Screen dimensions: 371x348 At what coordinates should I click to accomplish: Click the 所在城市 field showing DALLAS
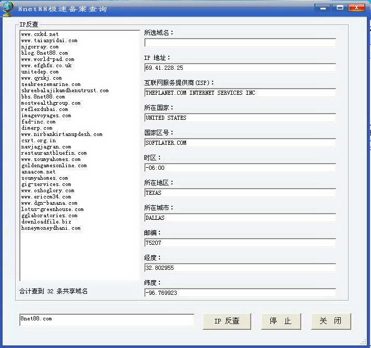pos(240,218)
